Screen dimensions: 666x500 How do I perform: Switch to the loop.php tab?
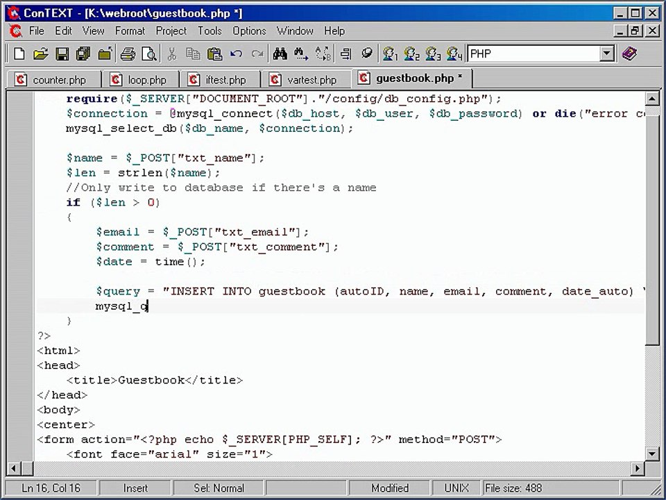coord(141,79)
